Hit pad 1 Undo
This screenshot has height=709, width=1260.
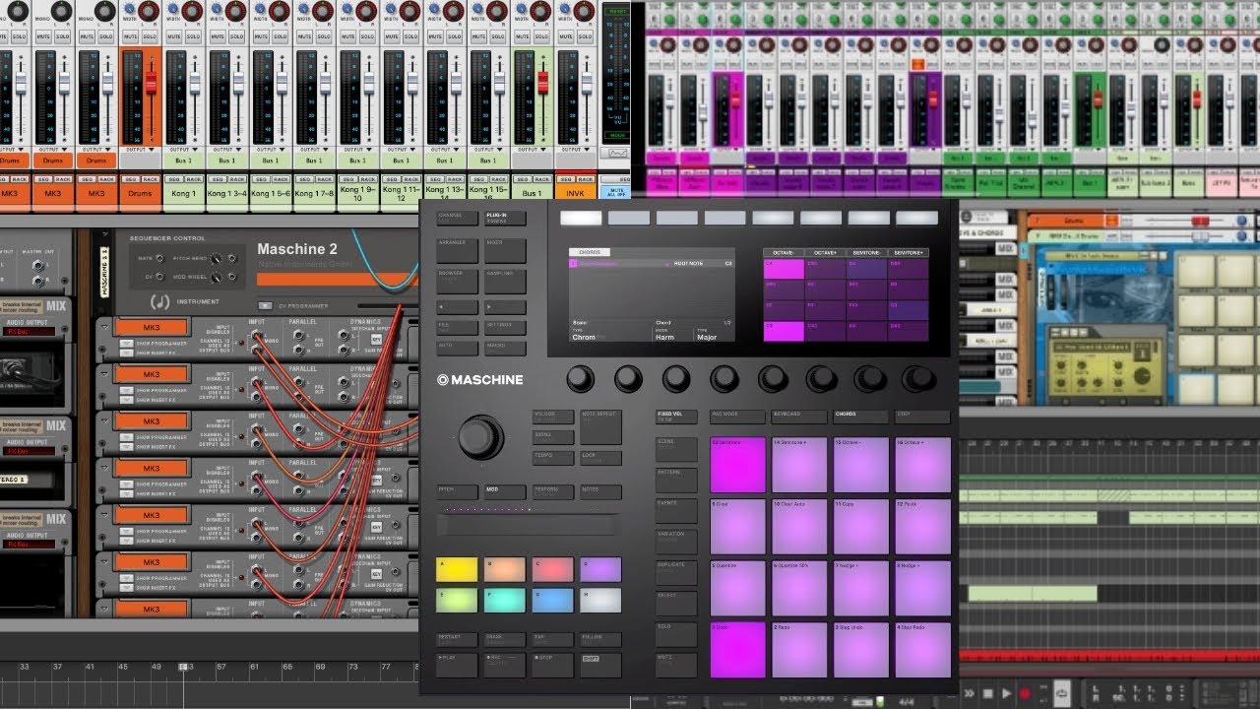click(x=737, y=650)
